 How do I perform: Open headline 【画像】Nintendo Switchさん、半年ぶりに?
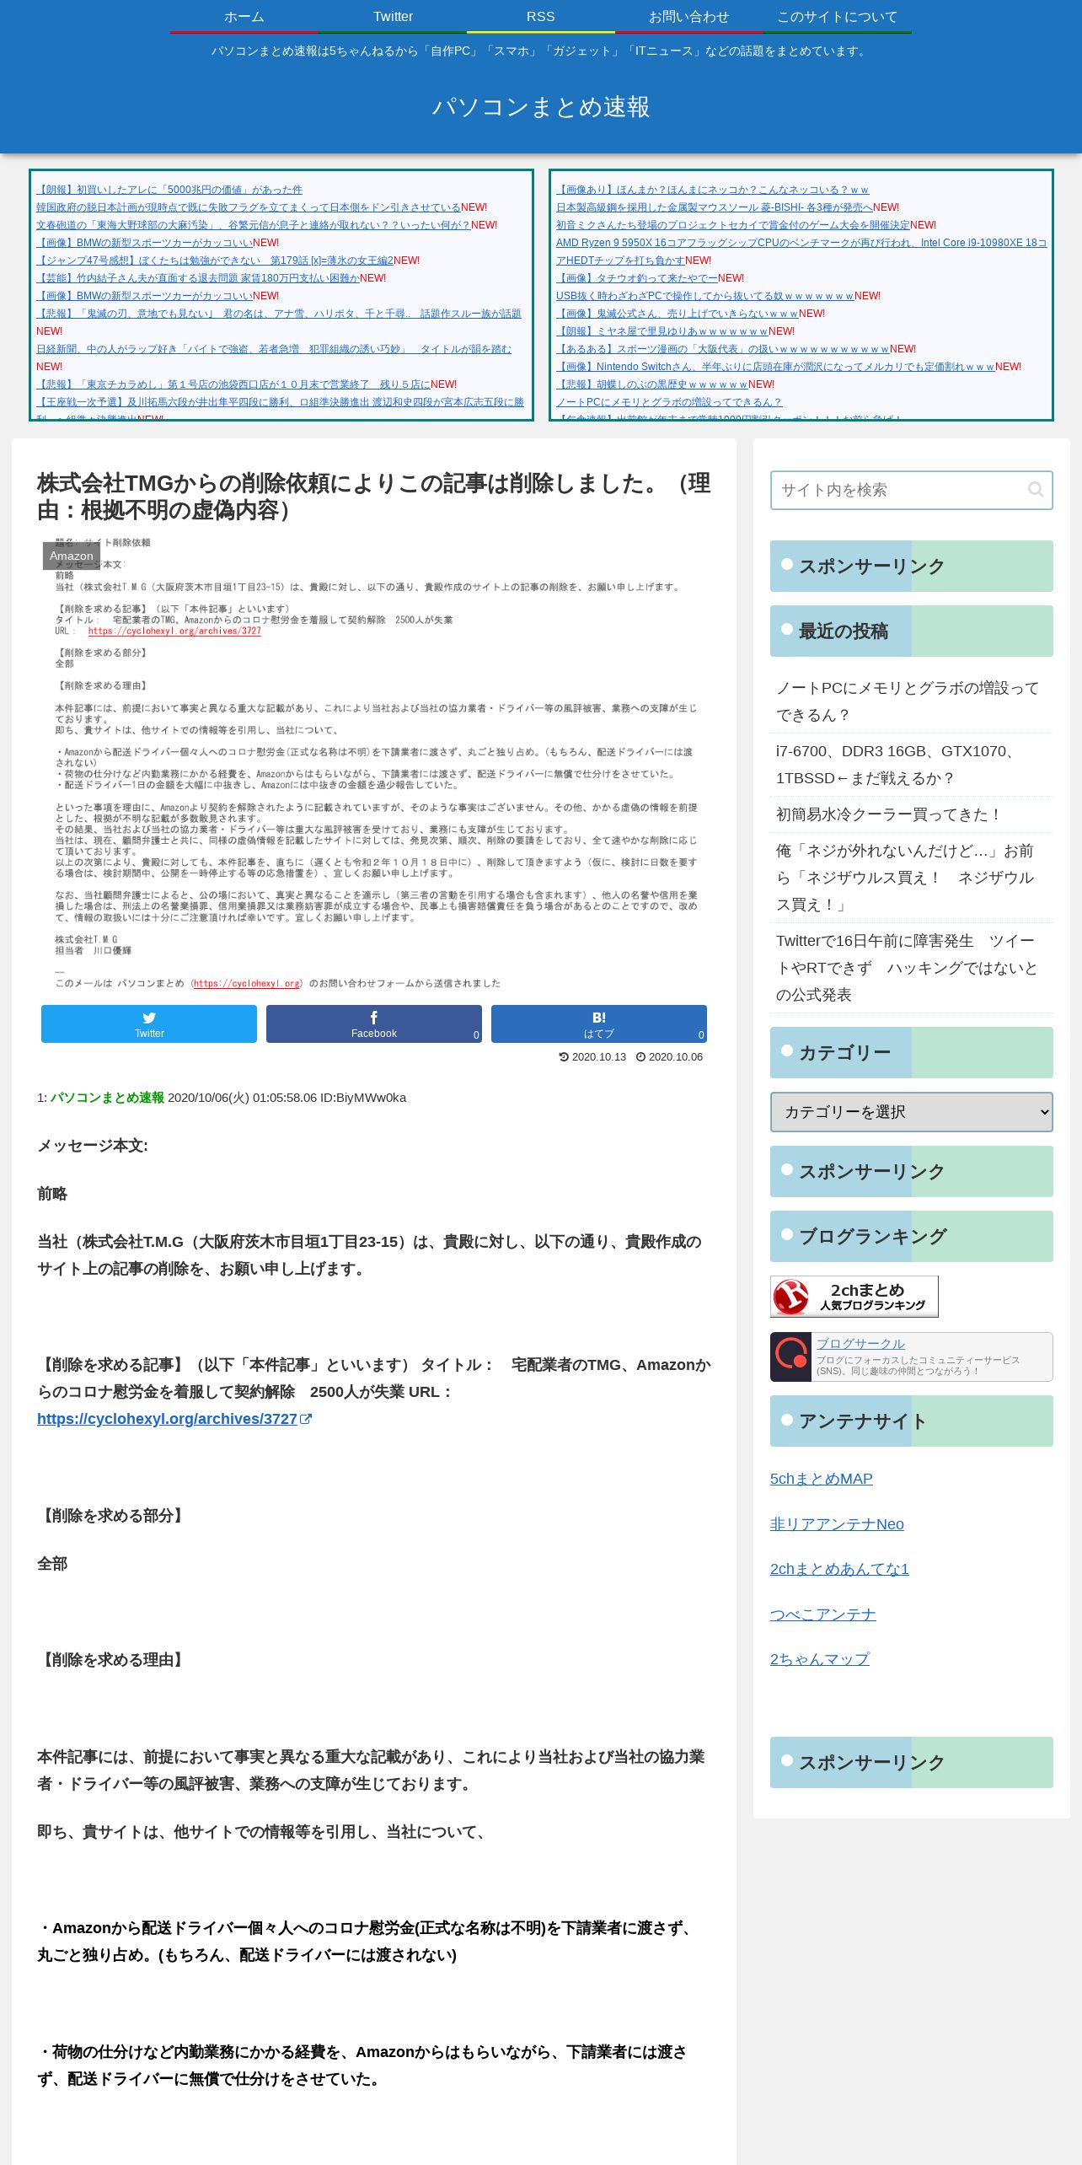pos(775,367)
